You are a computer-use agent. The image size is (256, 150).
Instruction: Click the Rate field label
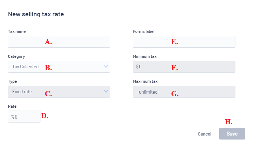(12, 107)
